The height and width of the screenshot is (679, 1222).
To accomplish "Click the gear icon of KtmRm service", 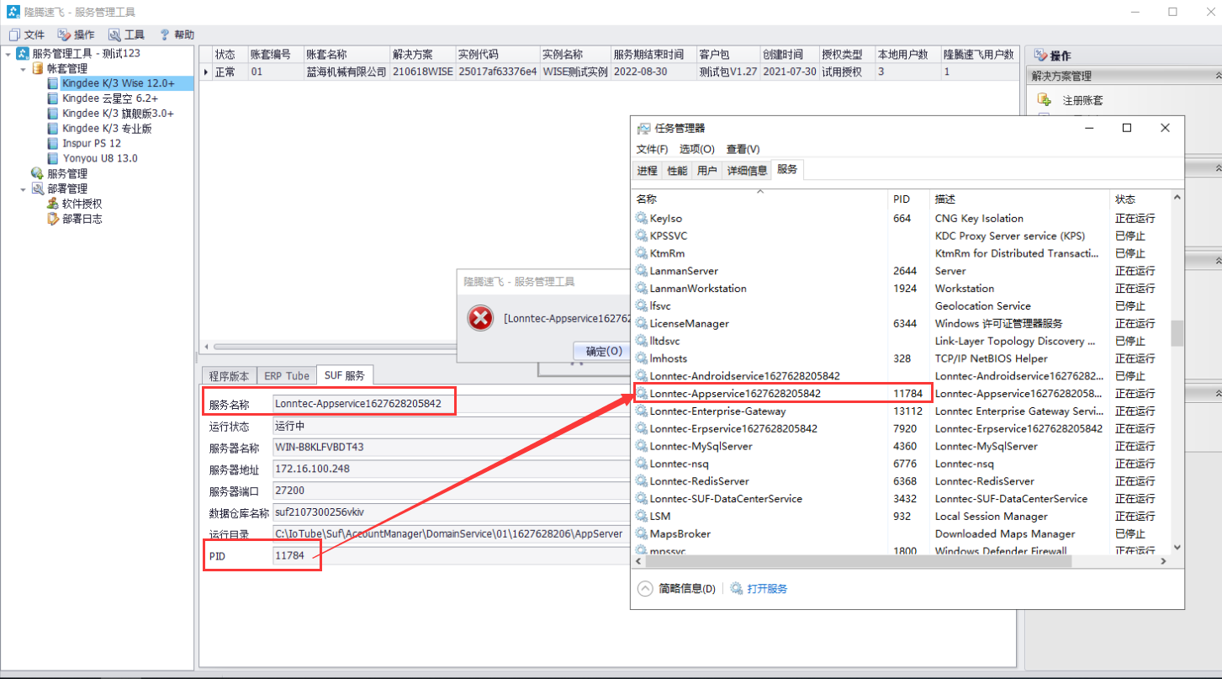I will point(642,253).
